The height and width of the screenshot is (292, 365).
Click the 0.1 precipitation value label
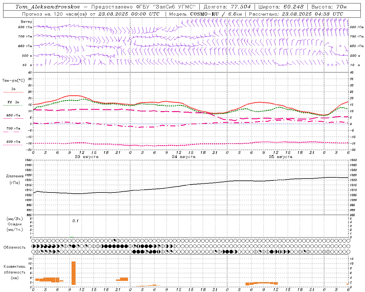coord(75,221)
